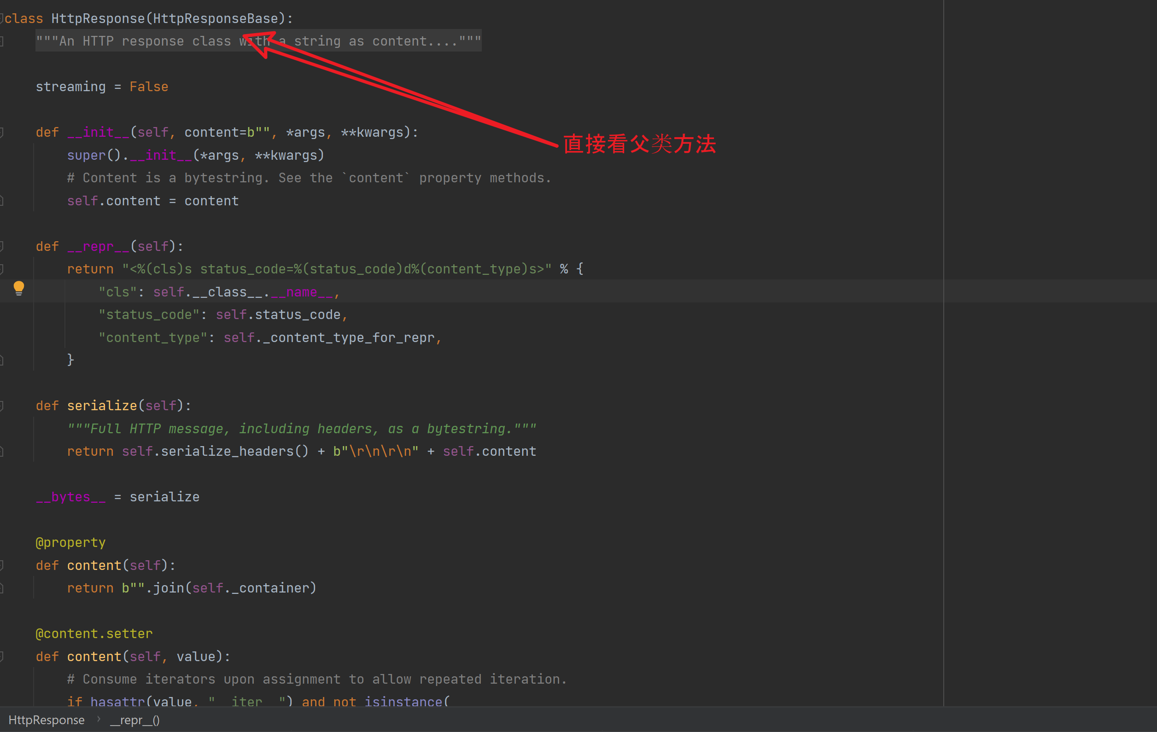1157x732 pixels.
Task: Fold the content setter method gutter marker
Action: tap(2, 656)
